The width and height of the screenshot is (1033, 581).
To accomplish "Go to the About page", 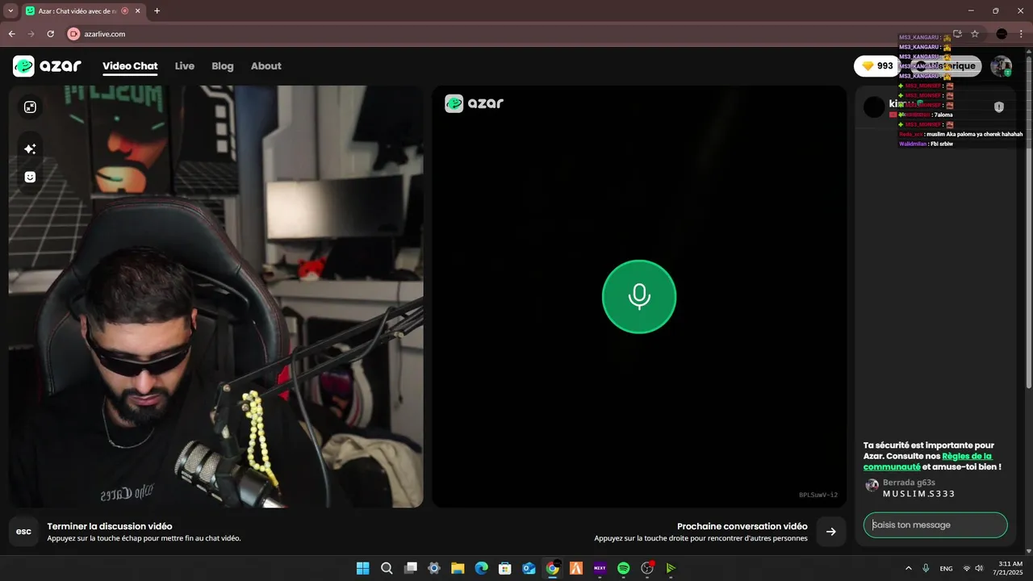I will pos(266,66).
